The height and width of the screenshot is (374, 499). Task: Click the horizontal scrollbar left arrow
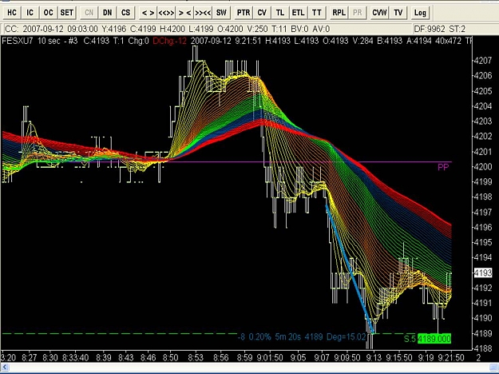click(x=5, y=368)
